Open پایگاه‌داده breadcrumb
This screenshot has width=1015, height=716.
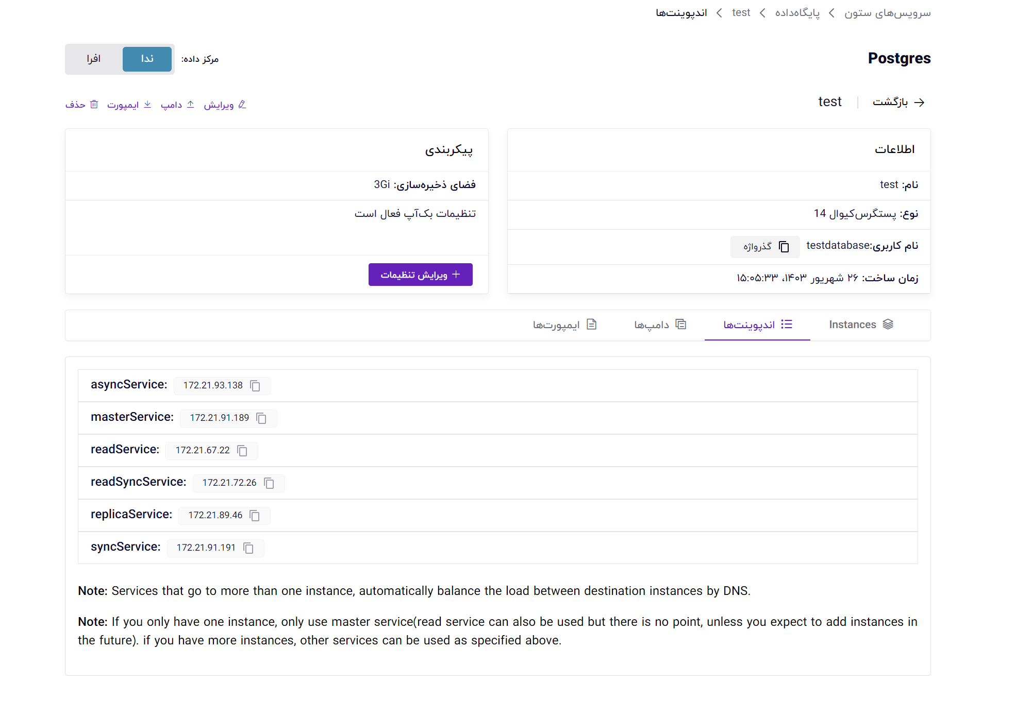tap(797, 13)
